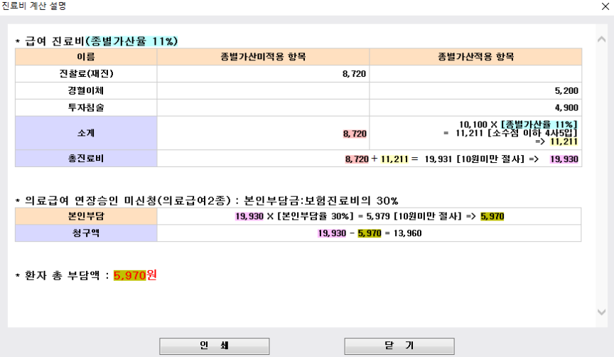Screen dimensions: 614x357
Task: Click the scroll down arrow on scrollbar
Action: pos(601,312)
